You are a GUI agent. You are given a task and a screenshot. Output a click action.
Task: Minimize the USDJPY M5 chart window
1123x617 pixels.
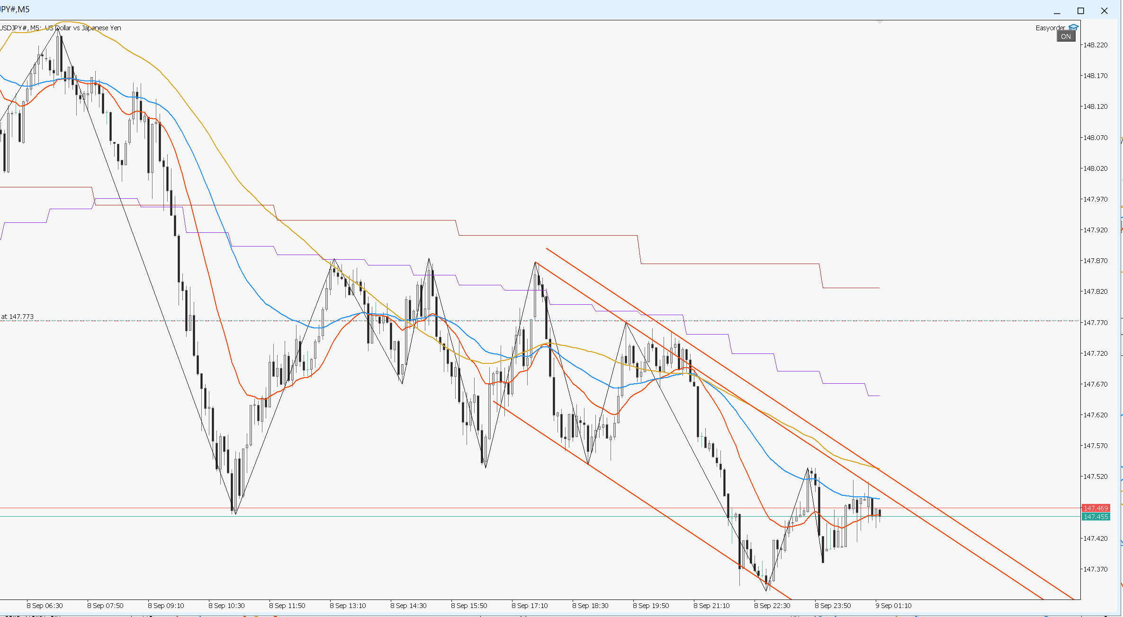[1057, 11]
